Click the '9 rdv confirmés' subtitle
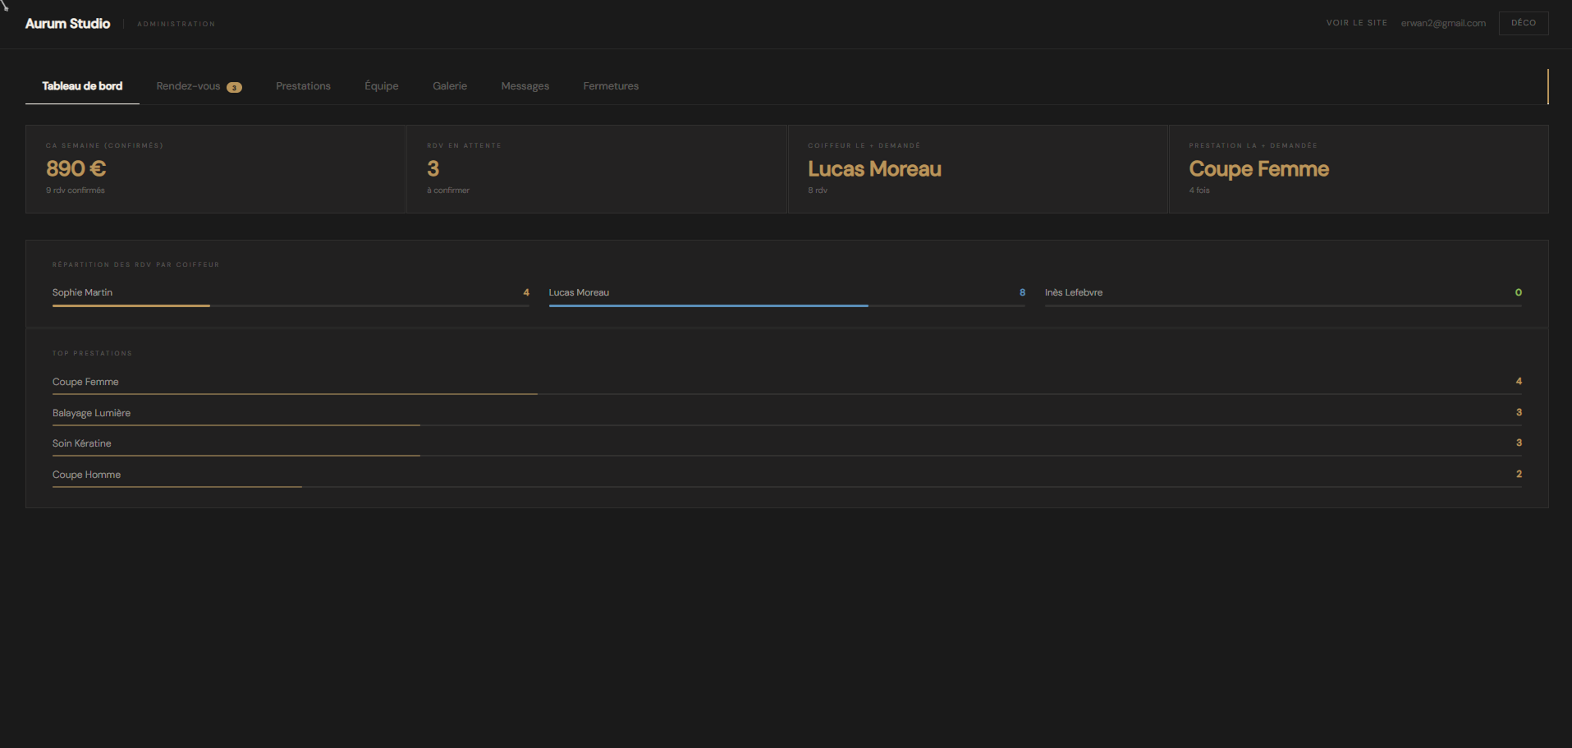The width and height of the screenshot is (1572, 748). click(x=76, y=190)
